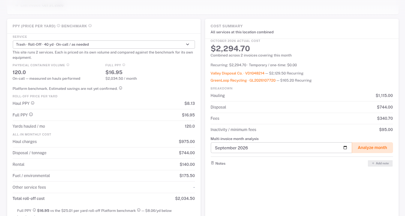This screenshot has width=405, height=216.
Task: Click the Add note button
Action: [380, 164]
